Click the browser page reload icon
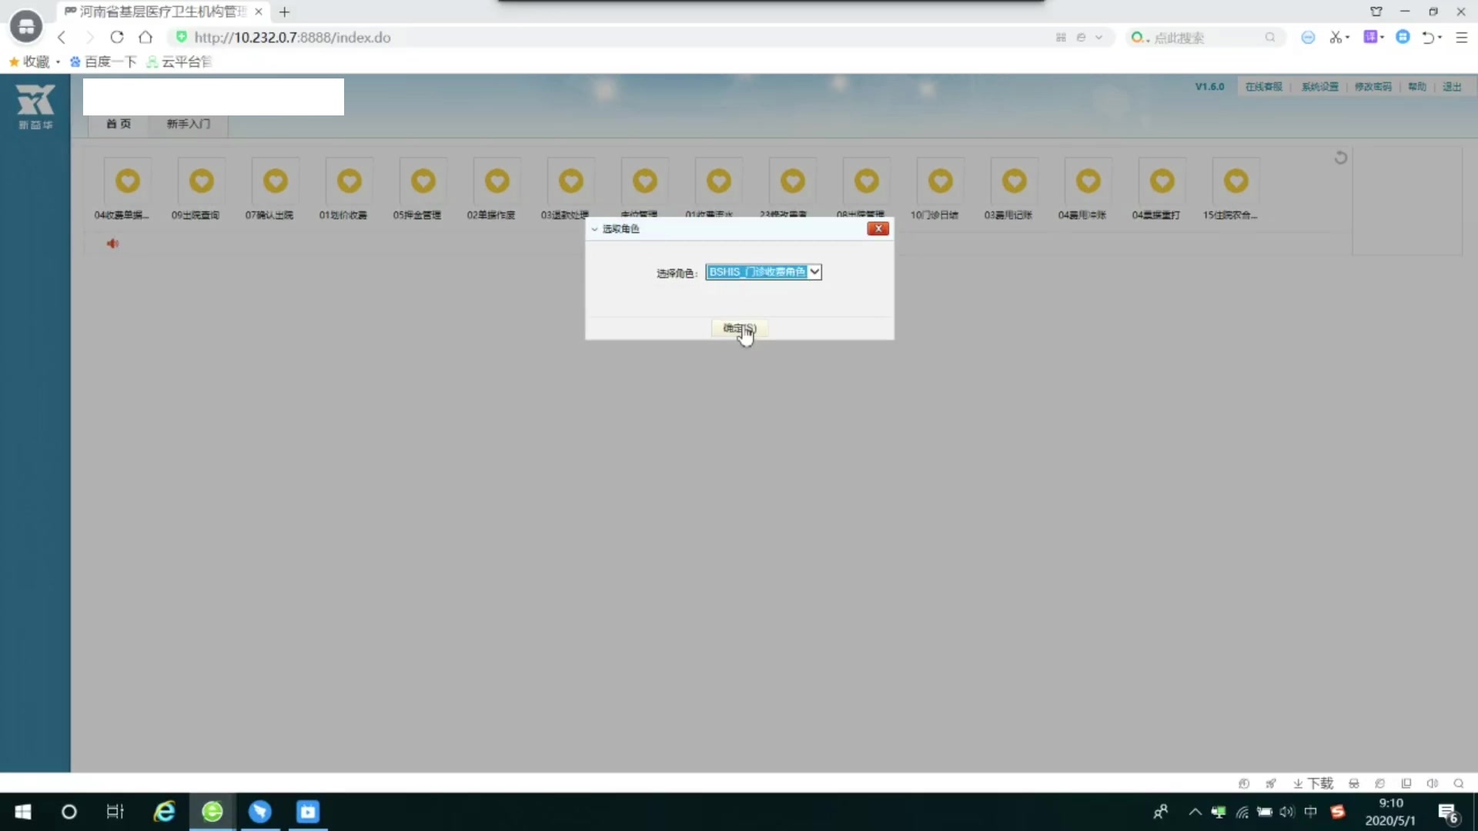Viewport: 1478px width, 831px height. click(117, 37)
